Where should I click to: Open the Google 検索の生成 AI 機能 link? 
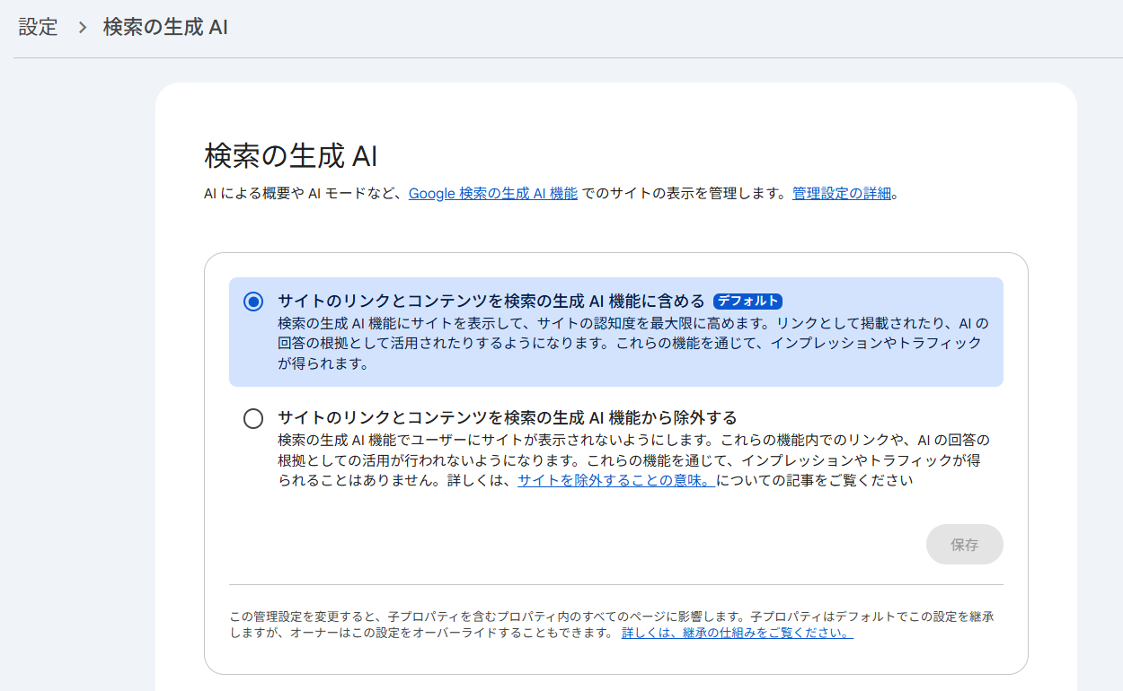(493, 193)
